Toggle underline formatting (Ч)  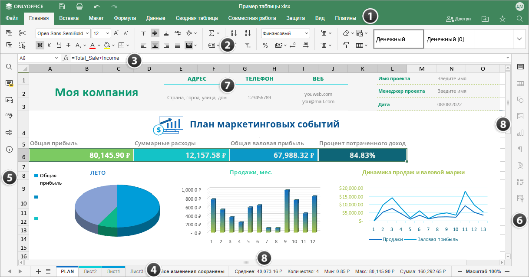59,45
